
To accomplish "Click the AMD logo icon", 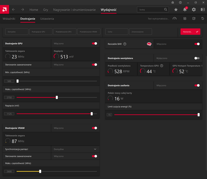I will pyautogui.click(x=5, y=10).
